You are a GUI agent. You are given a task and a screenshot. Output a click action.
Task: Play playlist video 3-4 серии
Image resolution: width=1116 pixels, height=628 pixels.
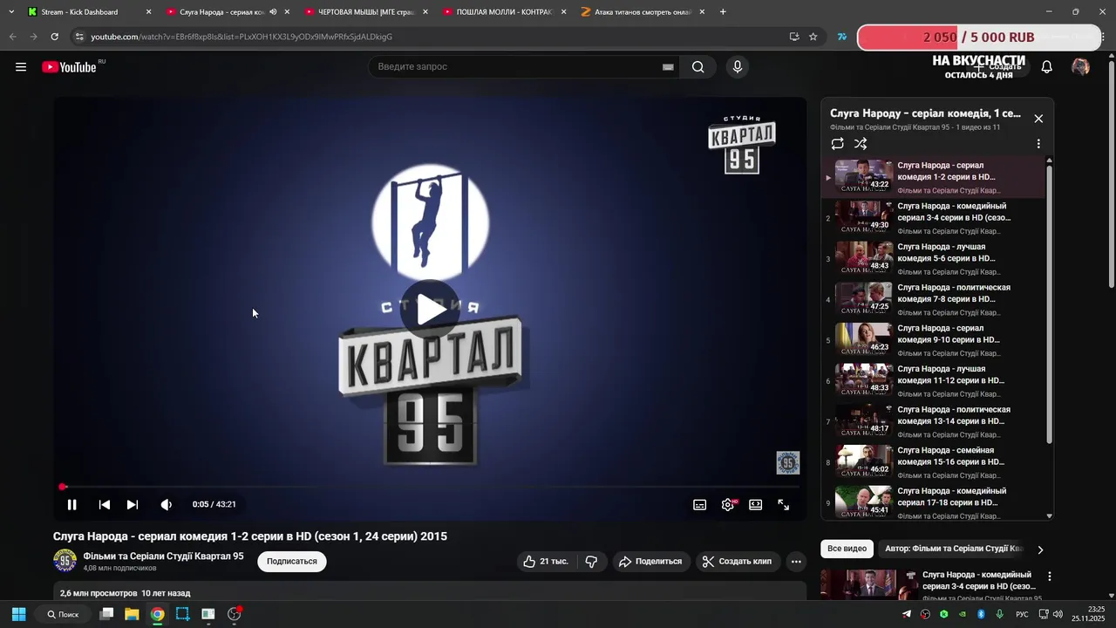[933, 218]
